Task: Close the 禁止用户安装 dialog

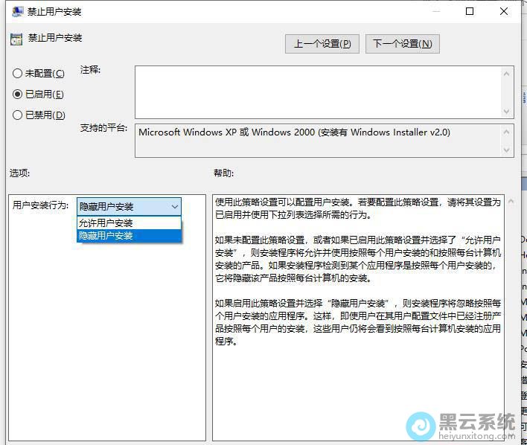Action: pos(505,12)
